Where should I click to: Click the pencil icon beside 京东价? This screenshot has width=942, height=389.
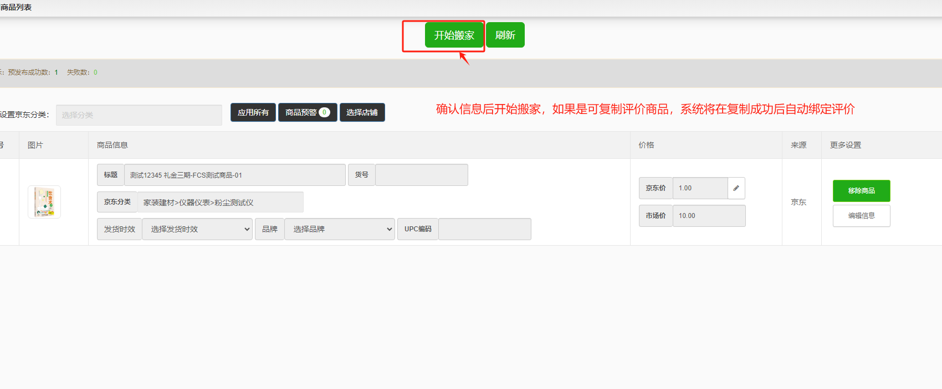[736, 188]
